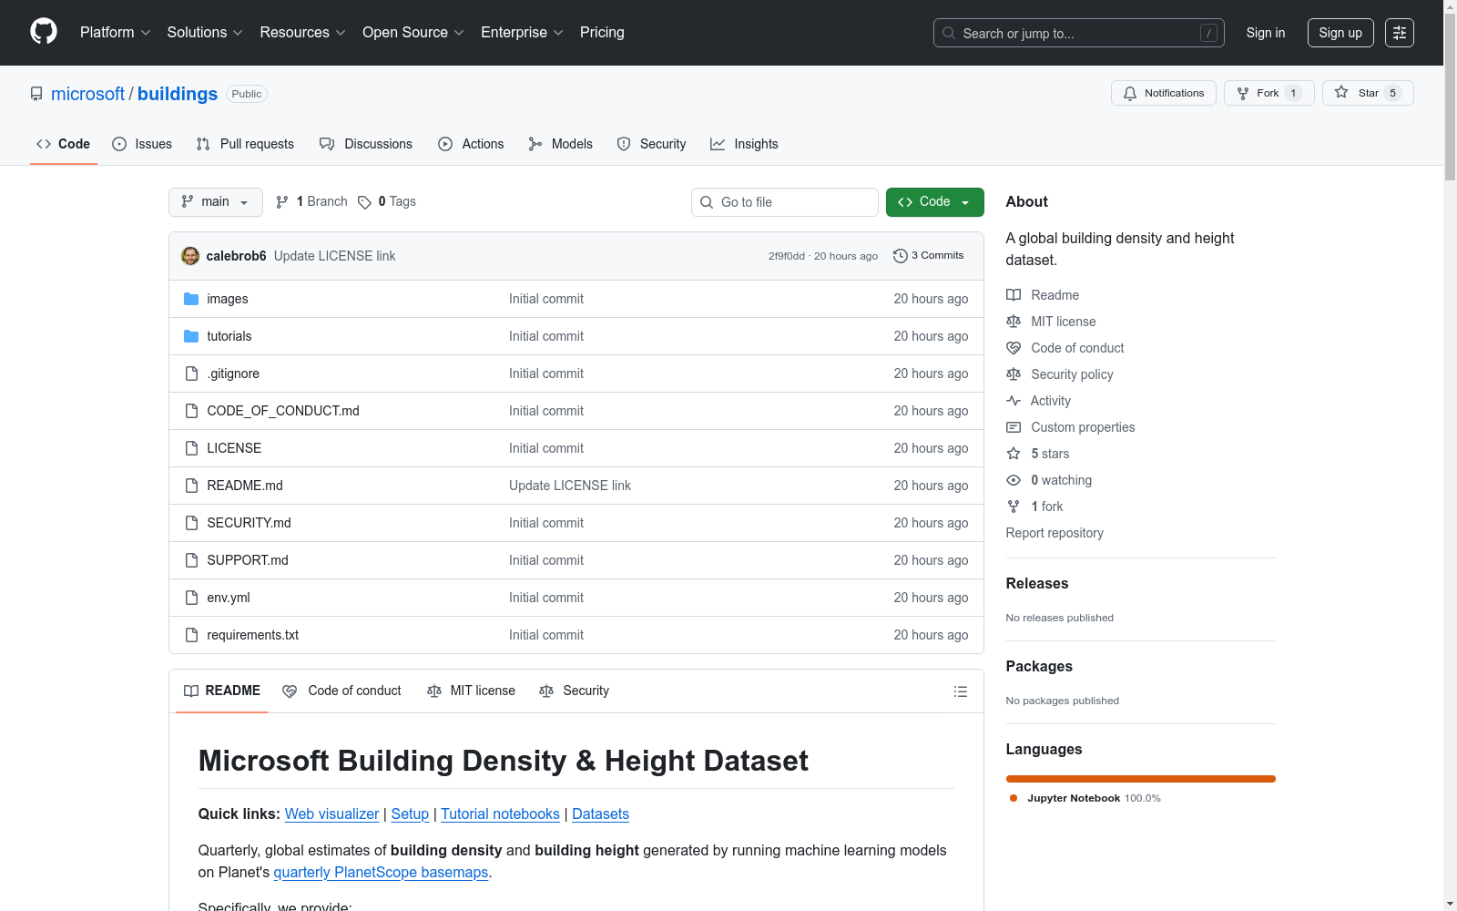This screenshot has height=911, width=1457.
Task: Click the branch icon next to 1 Branch
Action: 282,202
